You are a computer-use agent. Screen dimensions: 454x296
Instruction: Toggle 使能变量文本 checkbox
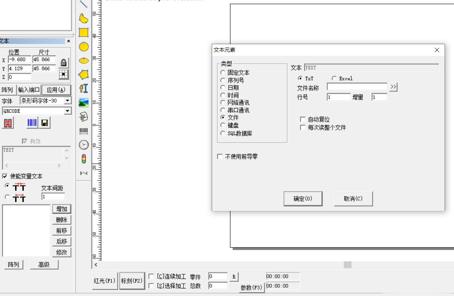pyautogui.click(x=5, y=176)
